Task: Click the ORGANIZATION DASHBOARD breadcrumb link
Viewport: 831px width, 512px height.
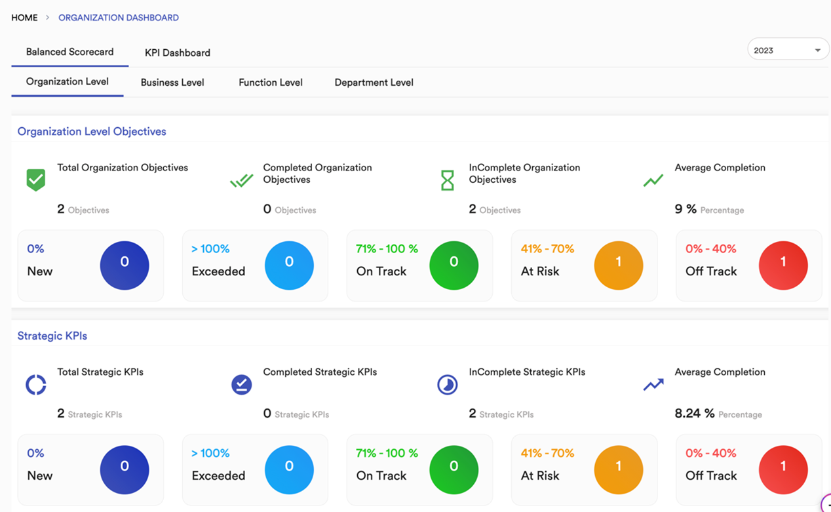Action: (118, 18)
